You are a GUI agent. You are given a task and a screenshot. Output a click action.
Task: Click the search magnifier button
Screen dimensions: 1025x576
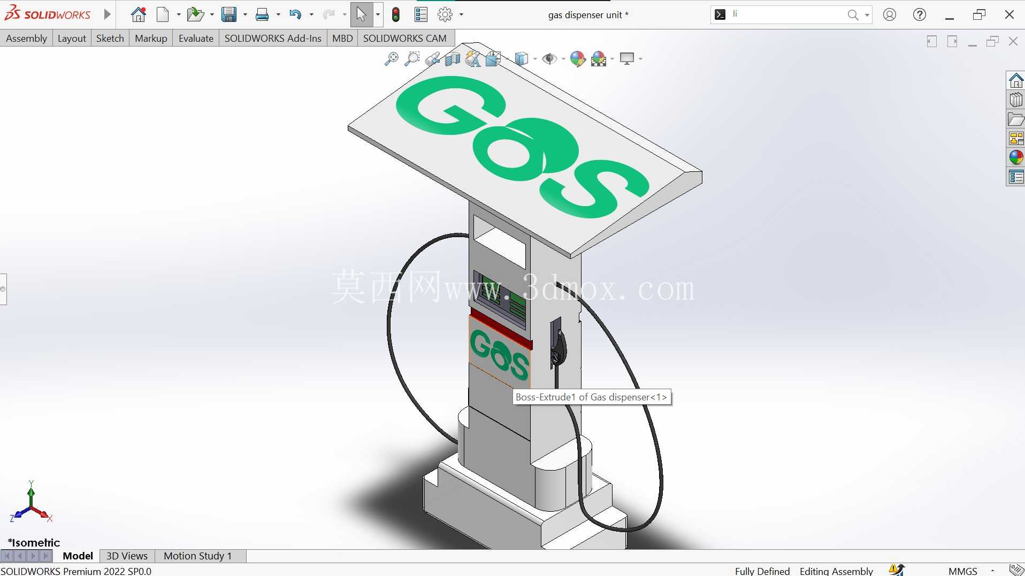(x=853, y=15)
